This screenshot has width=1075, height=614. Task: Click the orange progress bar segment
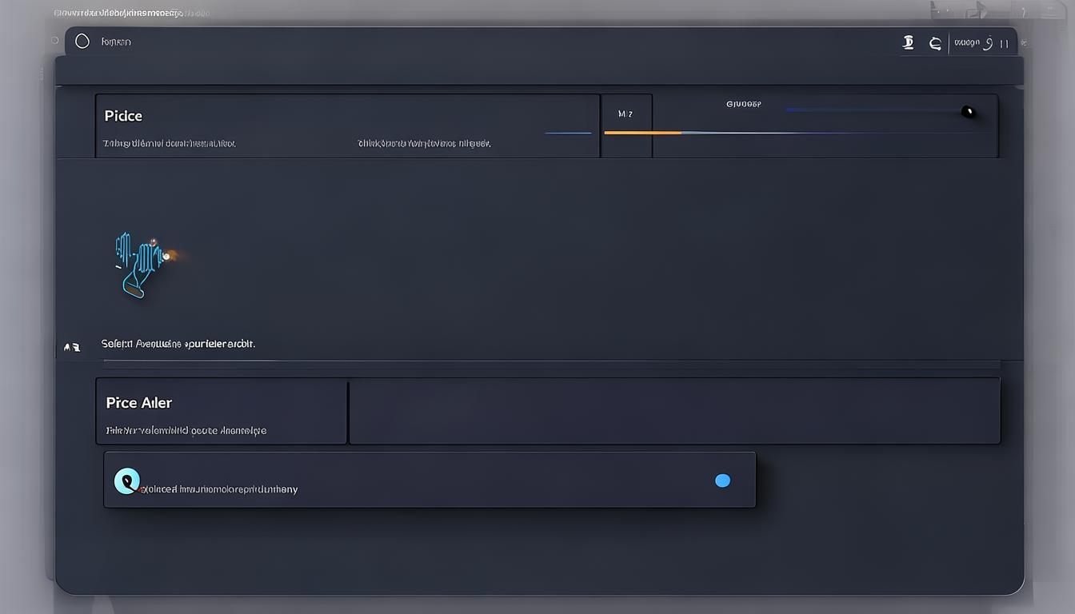642,133
